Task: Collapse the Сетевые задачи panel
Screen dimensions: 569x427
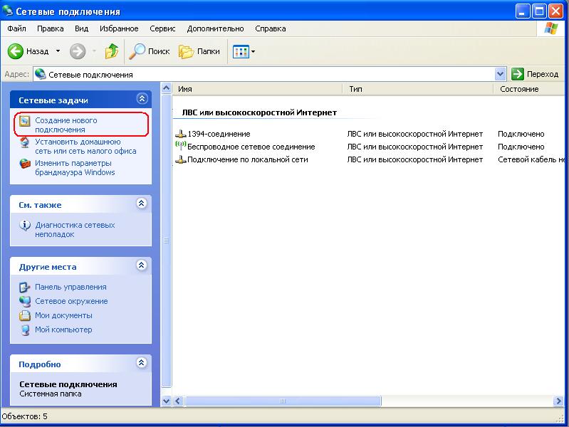Action: point(142,98)
